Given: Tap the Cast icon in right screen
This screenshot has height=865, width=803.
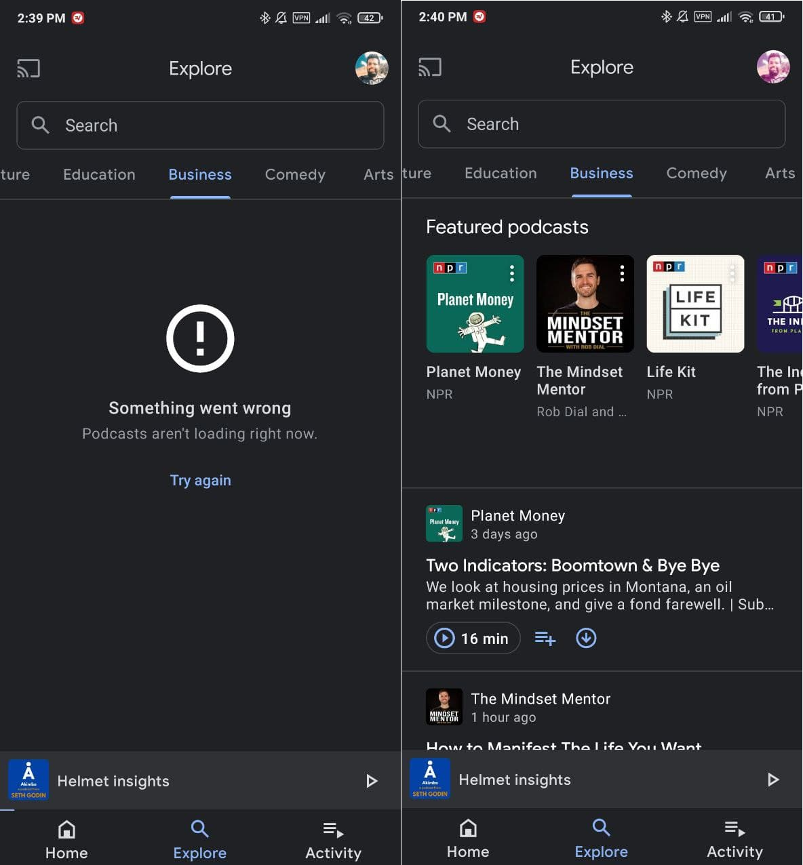Looking at the screenshot, I should pos(430,67).
